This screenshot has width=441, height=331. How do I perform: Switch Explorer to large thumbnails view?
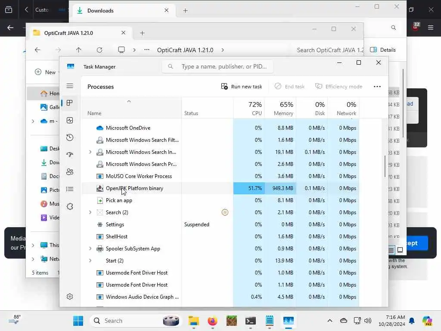[400, 250]
